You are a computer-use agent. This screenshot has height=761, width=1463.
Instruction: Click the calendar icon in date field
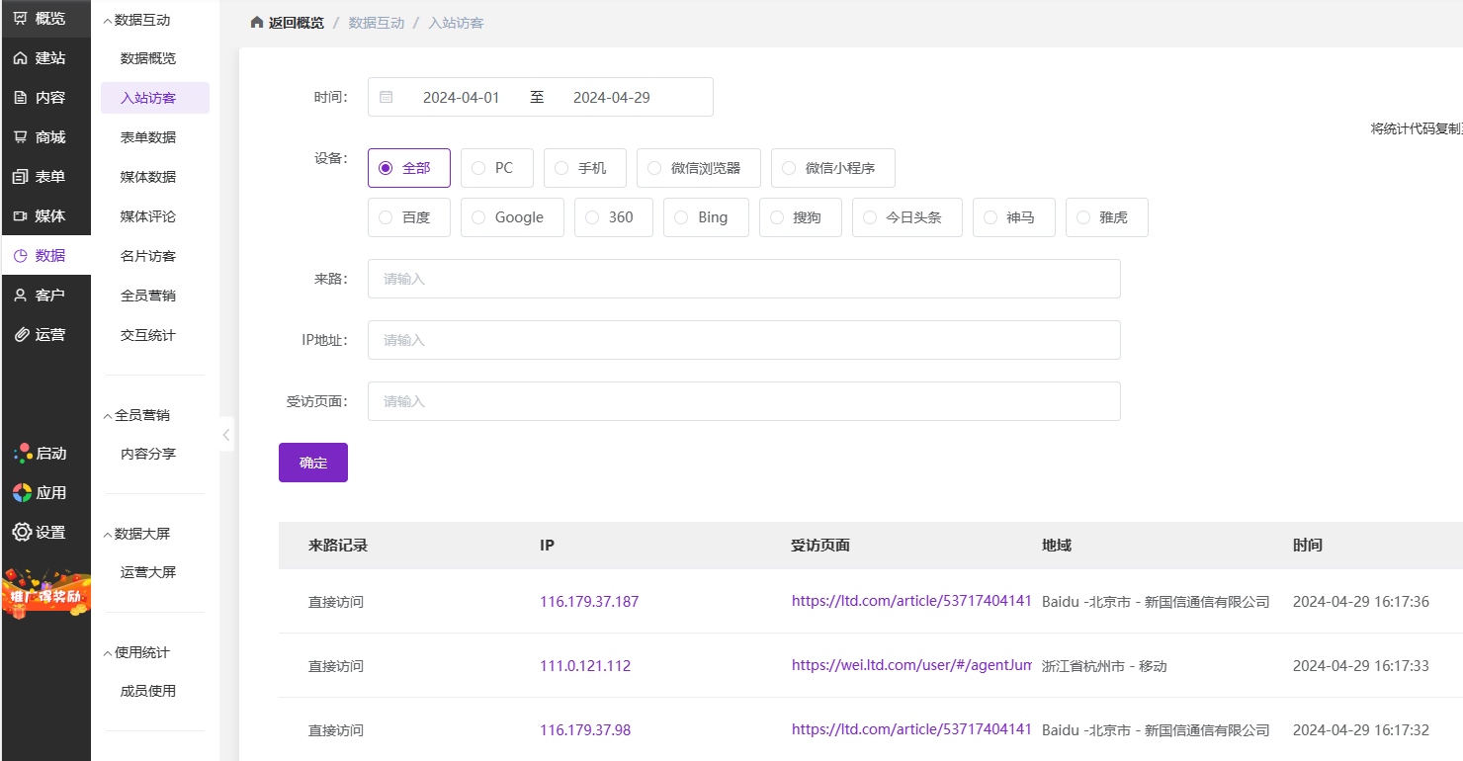coord(387,98)
